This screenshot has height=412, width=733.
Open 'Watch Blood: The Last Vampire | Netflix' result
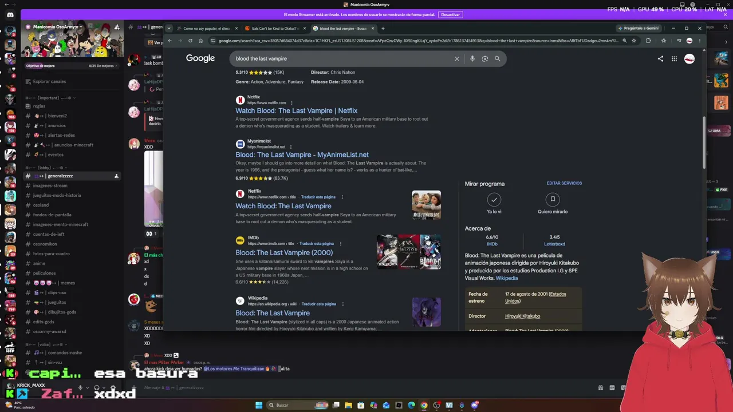pos(297,110)
